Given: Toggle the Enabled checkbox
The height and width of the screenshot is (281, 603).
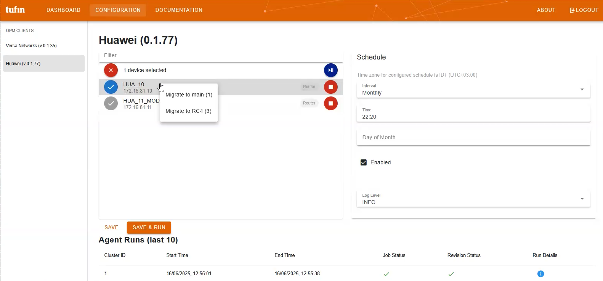Looking at the screenshot, I should point(364,162).
